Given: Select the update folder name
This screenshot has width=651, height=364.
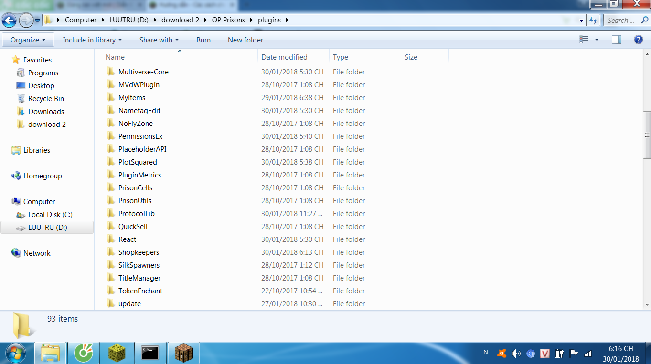Looking at the screenshot, I should click(x=129, y=304).
